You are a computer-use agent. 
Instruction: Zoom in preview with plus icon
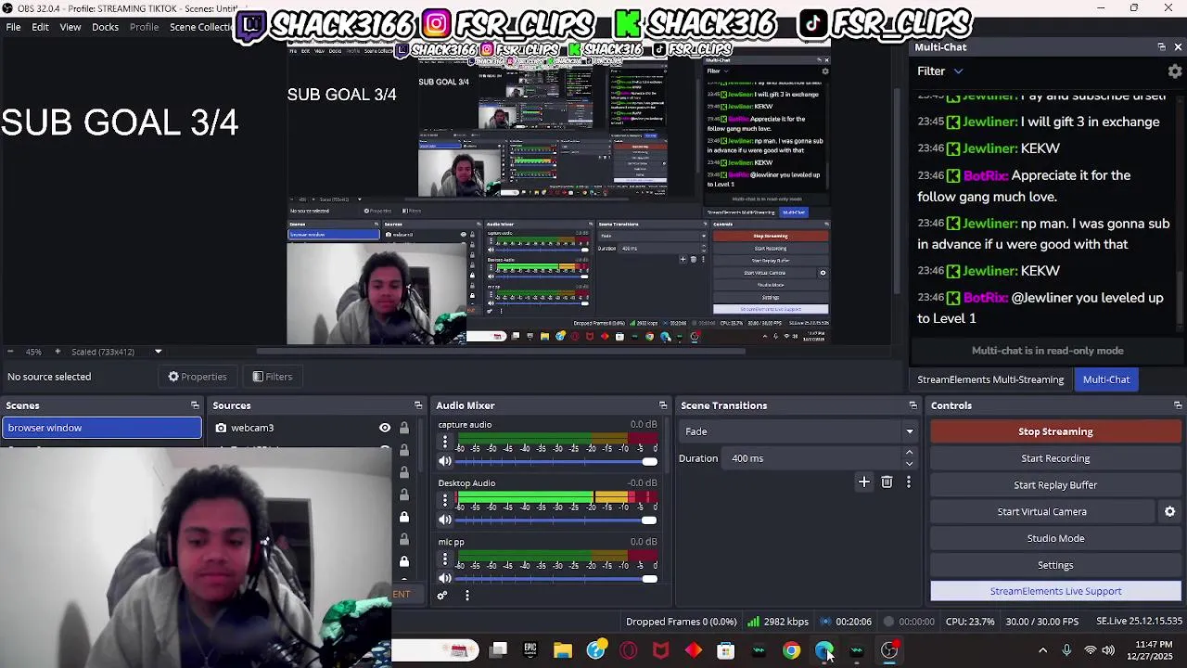57,352
